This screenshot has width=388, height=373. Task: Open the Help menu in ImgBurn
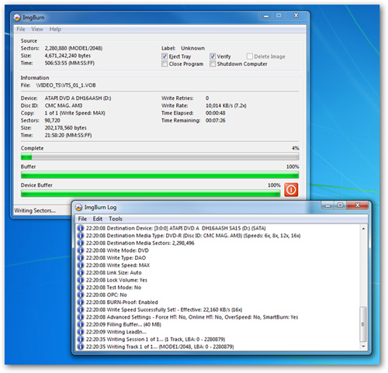55,29
